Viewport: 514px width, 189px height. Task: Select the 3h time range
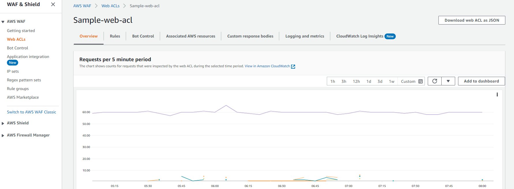pos(344,81)
